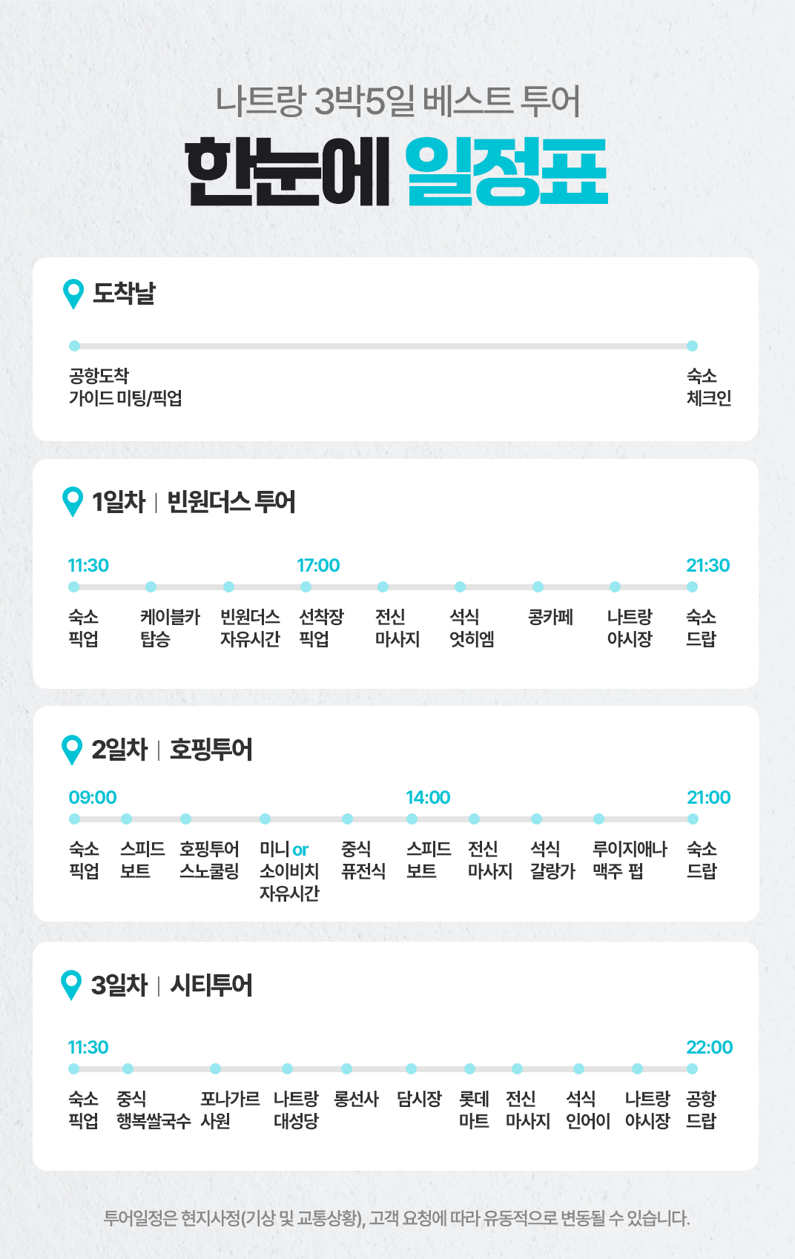
Task: Click the 17:00 time label on day 1
Action: pyautogui.click(x=318, y=566)
